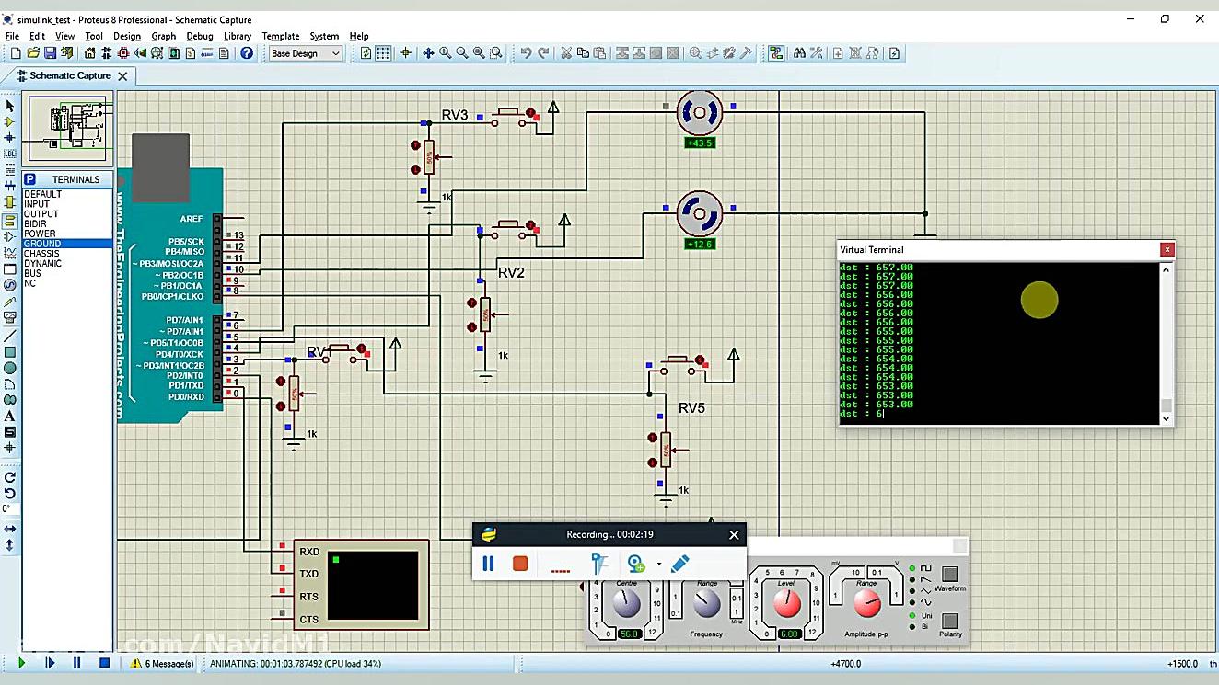Click the Undo toolbar icon

(526, 53)
